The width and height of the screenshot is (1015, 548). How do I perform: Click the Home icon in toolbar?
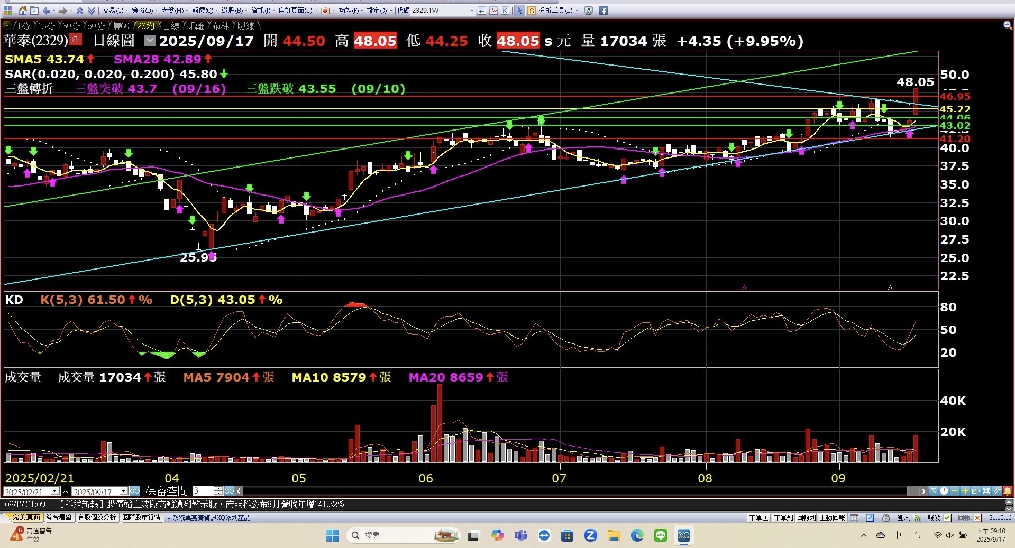coord(22,11)
